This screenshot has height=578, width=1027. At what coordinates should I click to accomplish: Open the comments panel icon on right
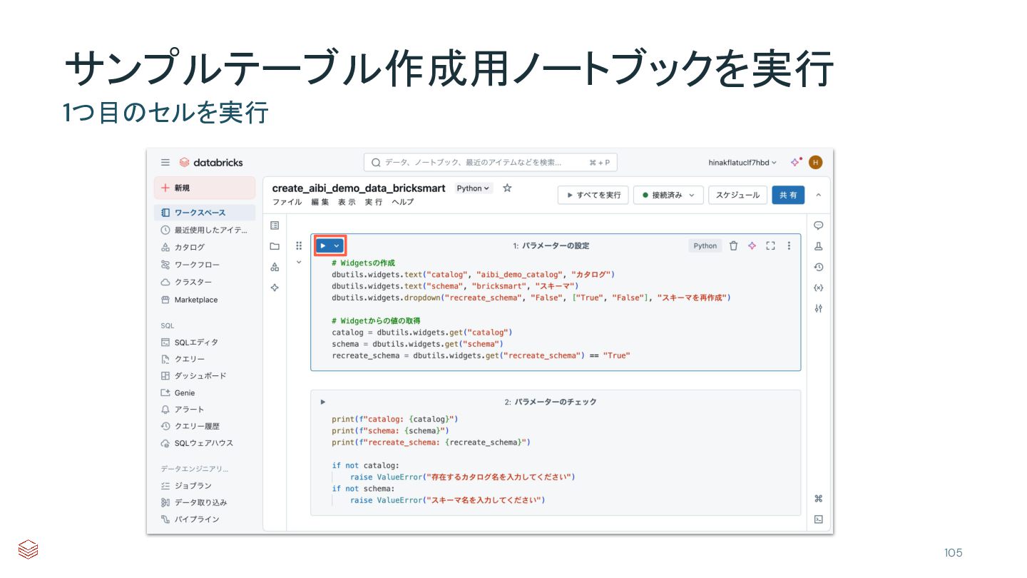click(x=819, y=225)
